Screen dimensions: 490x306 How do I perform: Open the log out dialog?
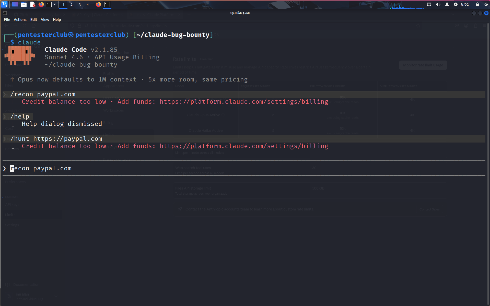(x=486, y=4)
